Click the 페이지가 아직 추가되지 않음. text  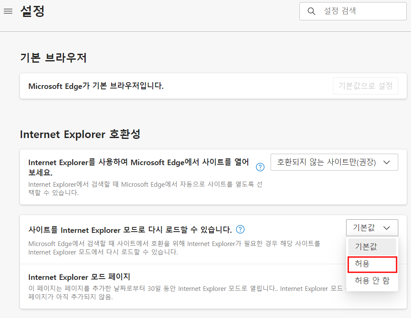(x=70, y=297)
